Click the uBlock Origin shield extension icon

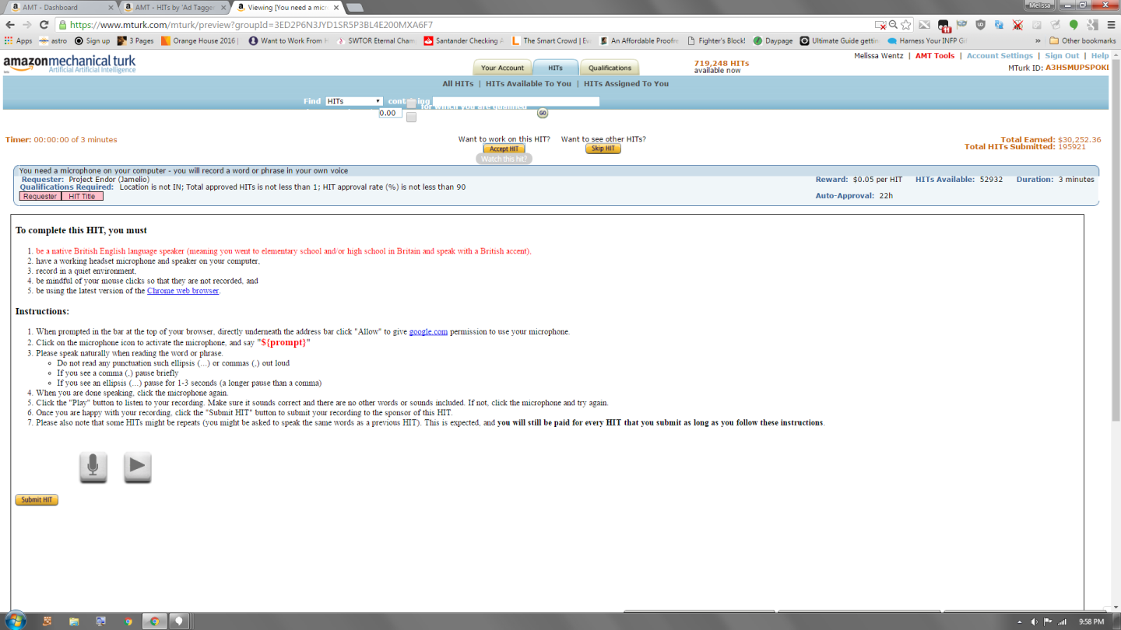tap(980, 25)
